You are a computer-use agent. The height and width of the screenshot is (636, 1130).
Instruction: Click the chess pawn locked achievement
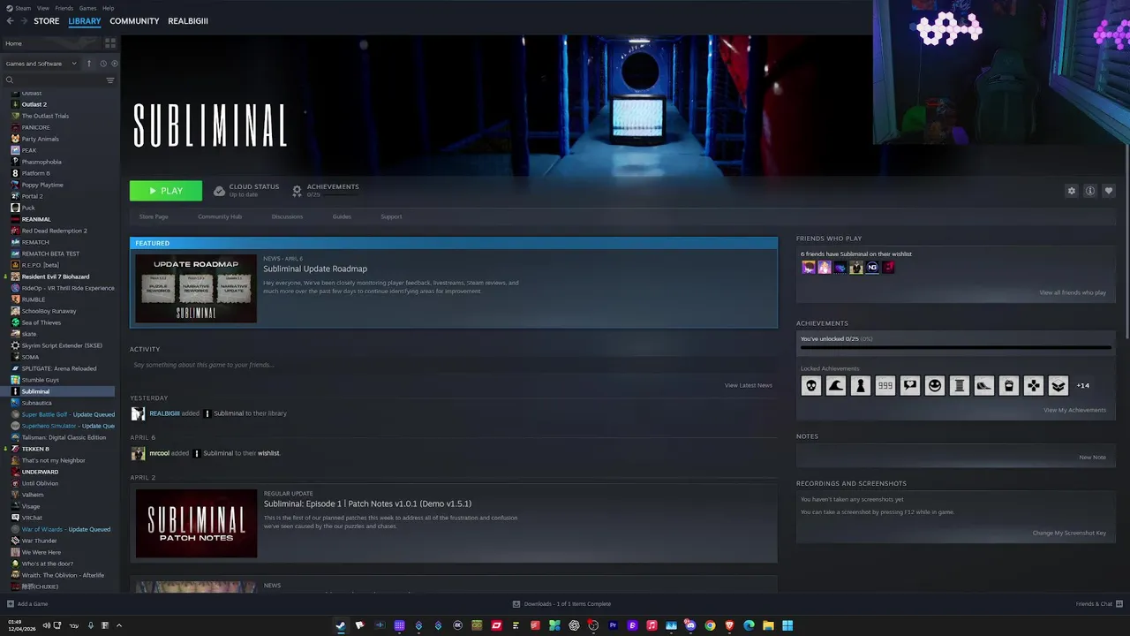tap(861, 385)
